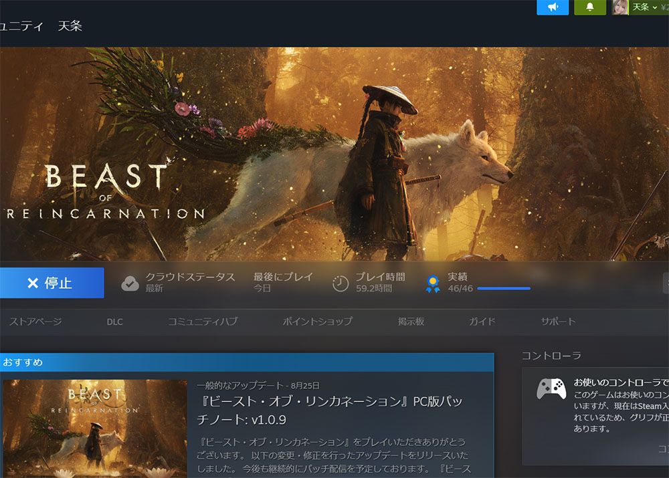This screenshot has width=669, height=478.
Task: Open the ストアページ tab
Action: click(36, 322)
